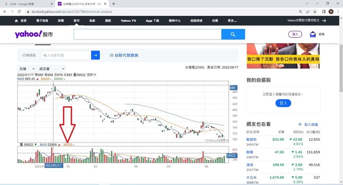Reload the page with refresh icon
The height and width of the screenshot is (185, 343).
click(x=19, y=12)
